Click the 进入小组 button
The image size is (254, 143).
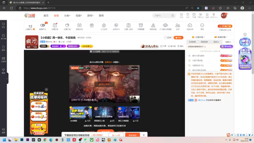click(x=116, y=135)
